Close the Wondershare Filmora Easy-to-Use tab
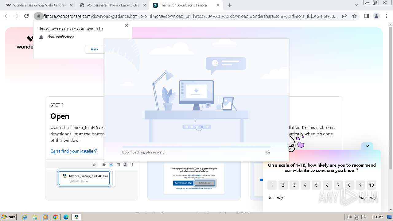The image size is (393, 221). [145, 5]
